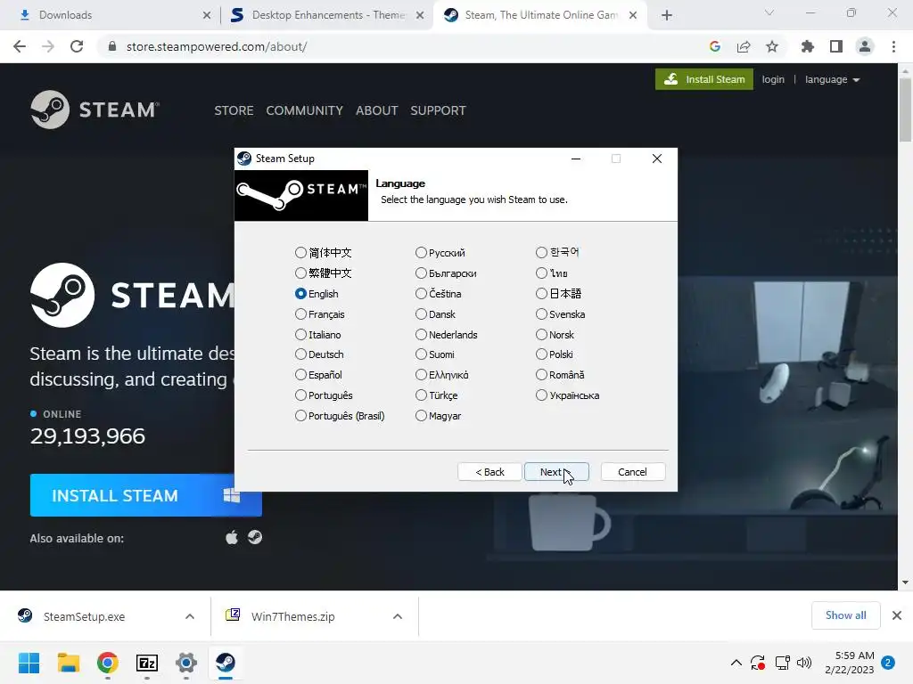
Task: Select the Türkçe radio button
Action: 421,395
